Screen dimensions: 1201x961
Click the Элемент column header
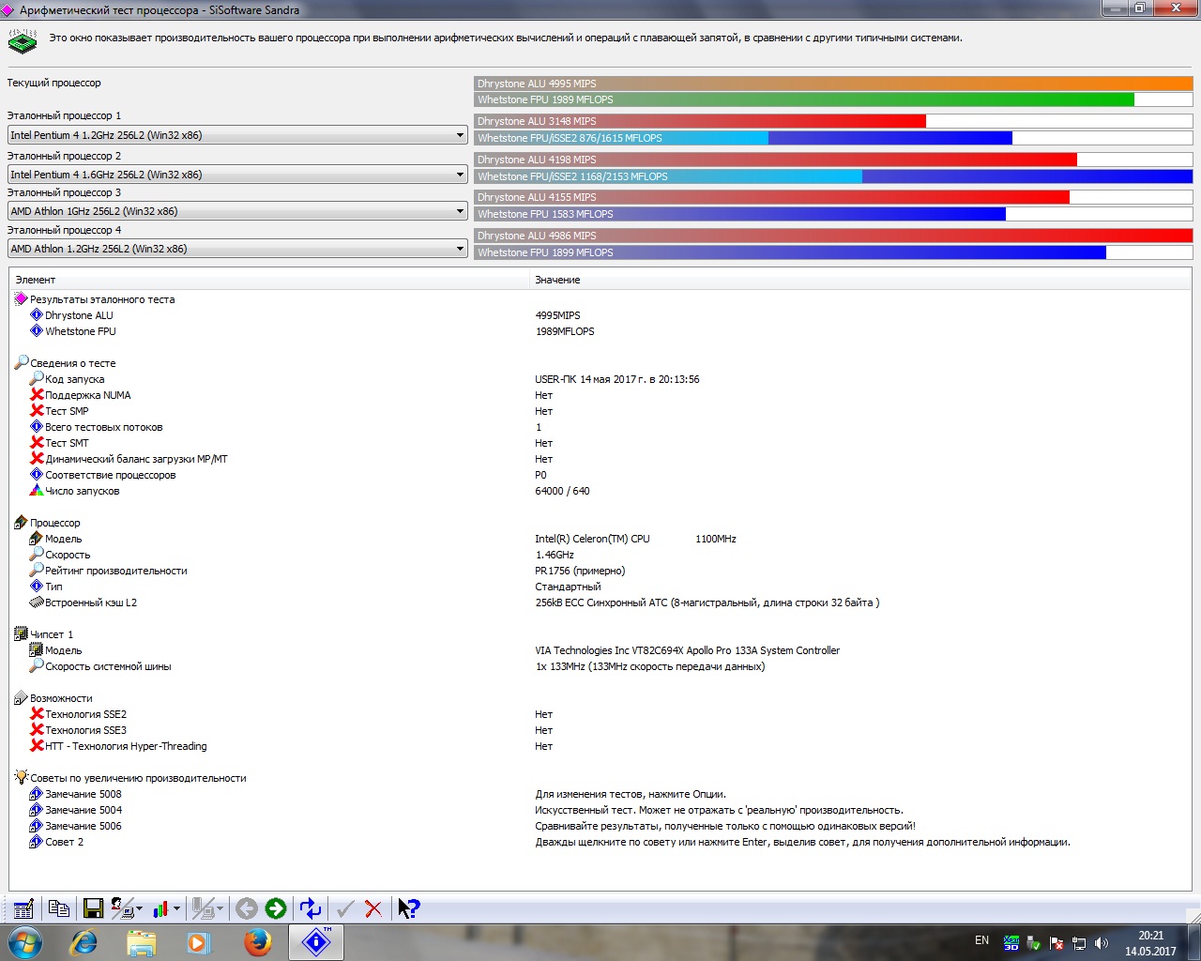tap(36, 280)
